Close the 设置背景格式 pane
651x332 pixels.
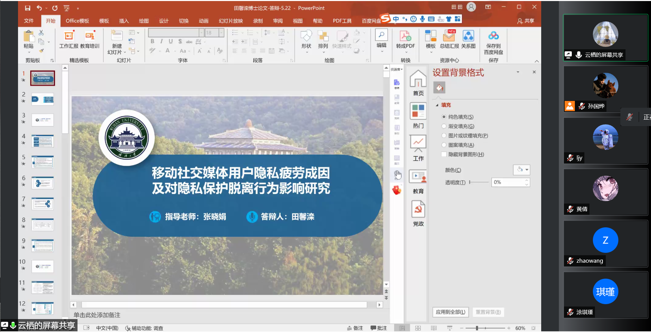click(x=534, y=72)
